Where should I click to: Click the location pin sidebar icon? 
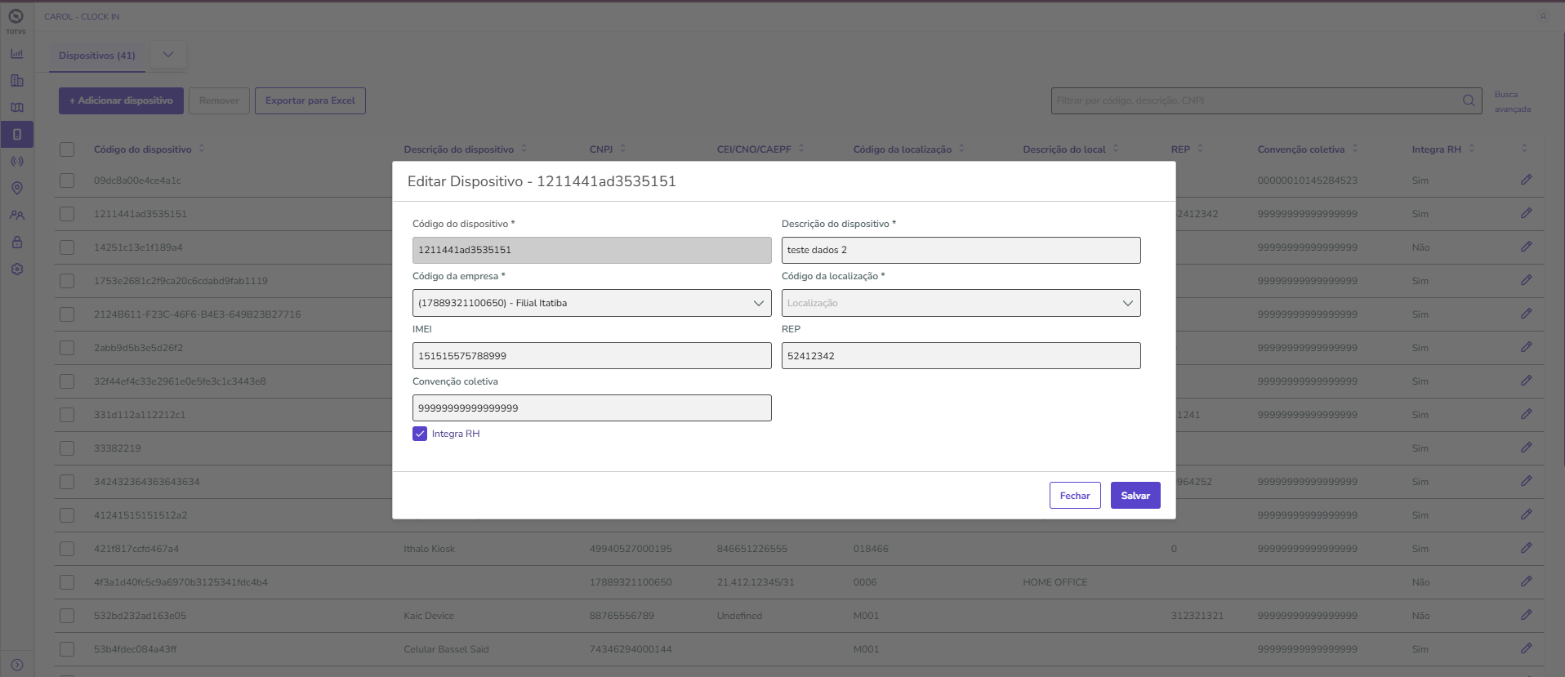16,189
